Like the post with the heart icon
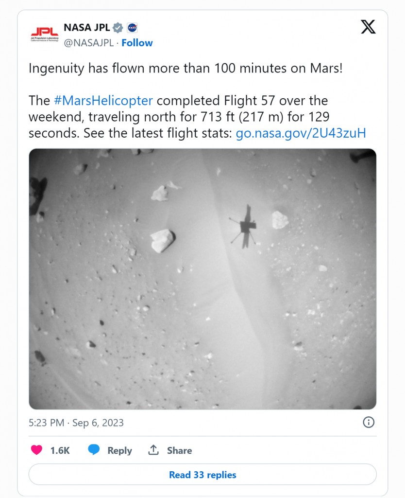Viewport: 405px width, 498px height. pyautogui.click(x=37, y=450)
